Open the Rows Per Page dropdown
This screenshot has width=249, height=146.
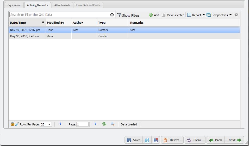tap(46, 124)
